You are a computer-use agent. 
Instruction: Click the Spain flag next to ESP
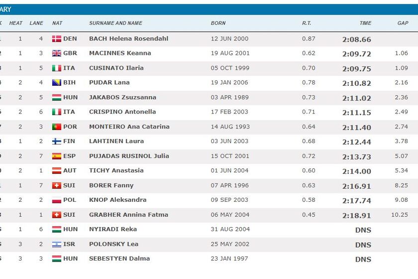click(57, 156)
